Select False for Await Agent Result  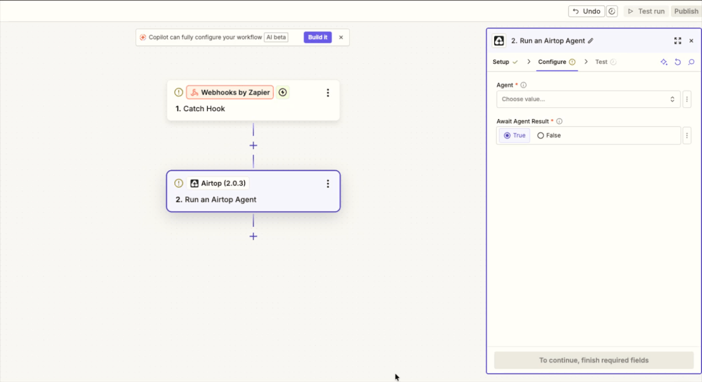click(x=549, y=135)
